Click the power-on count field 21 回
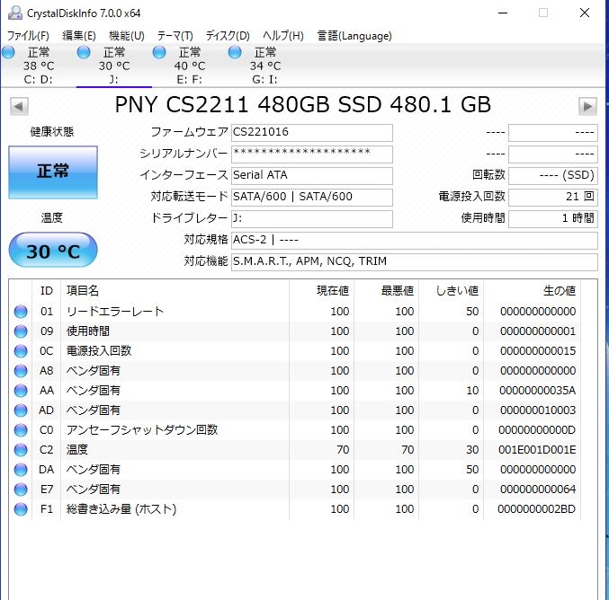This screenshot has height=600, width=609. point(553,197)
